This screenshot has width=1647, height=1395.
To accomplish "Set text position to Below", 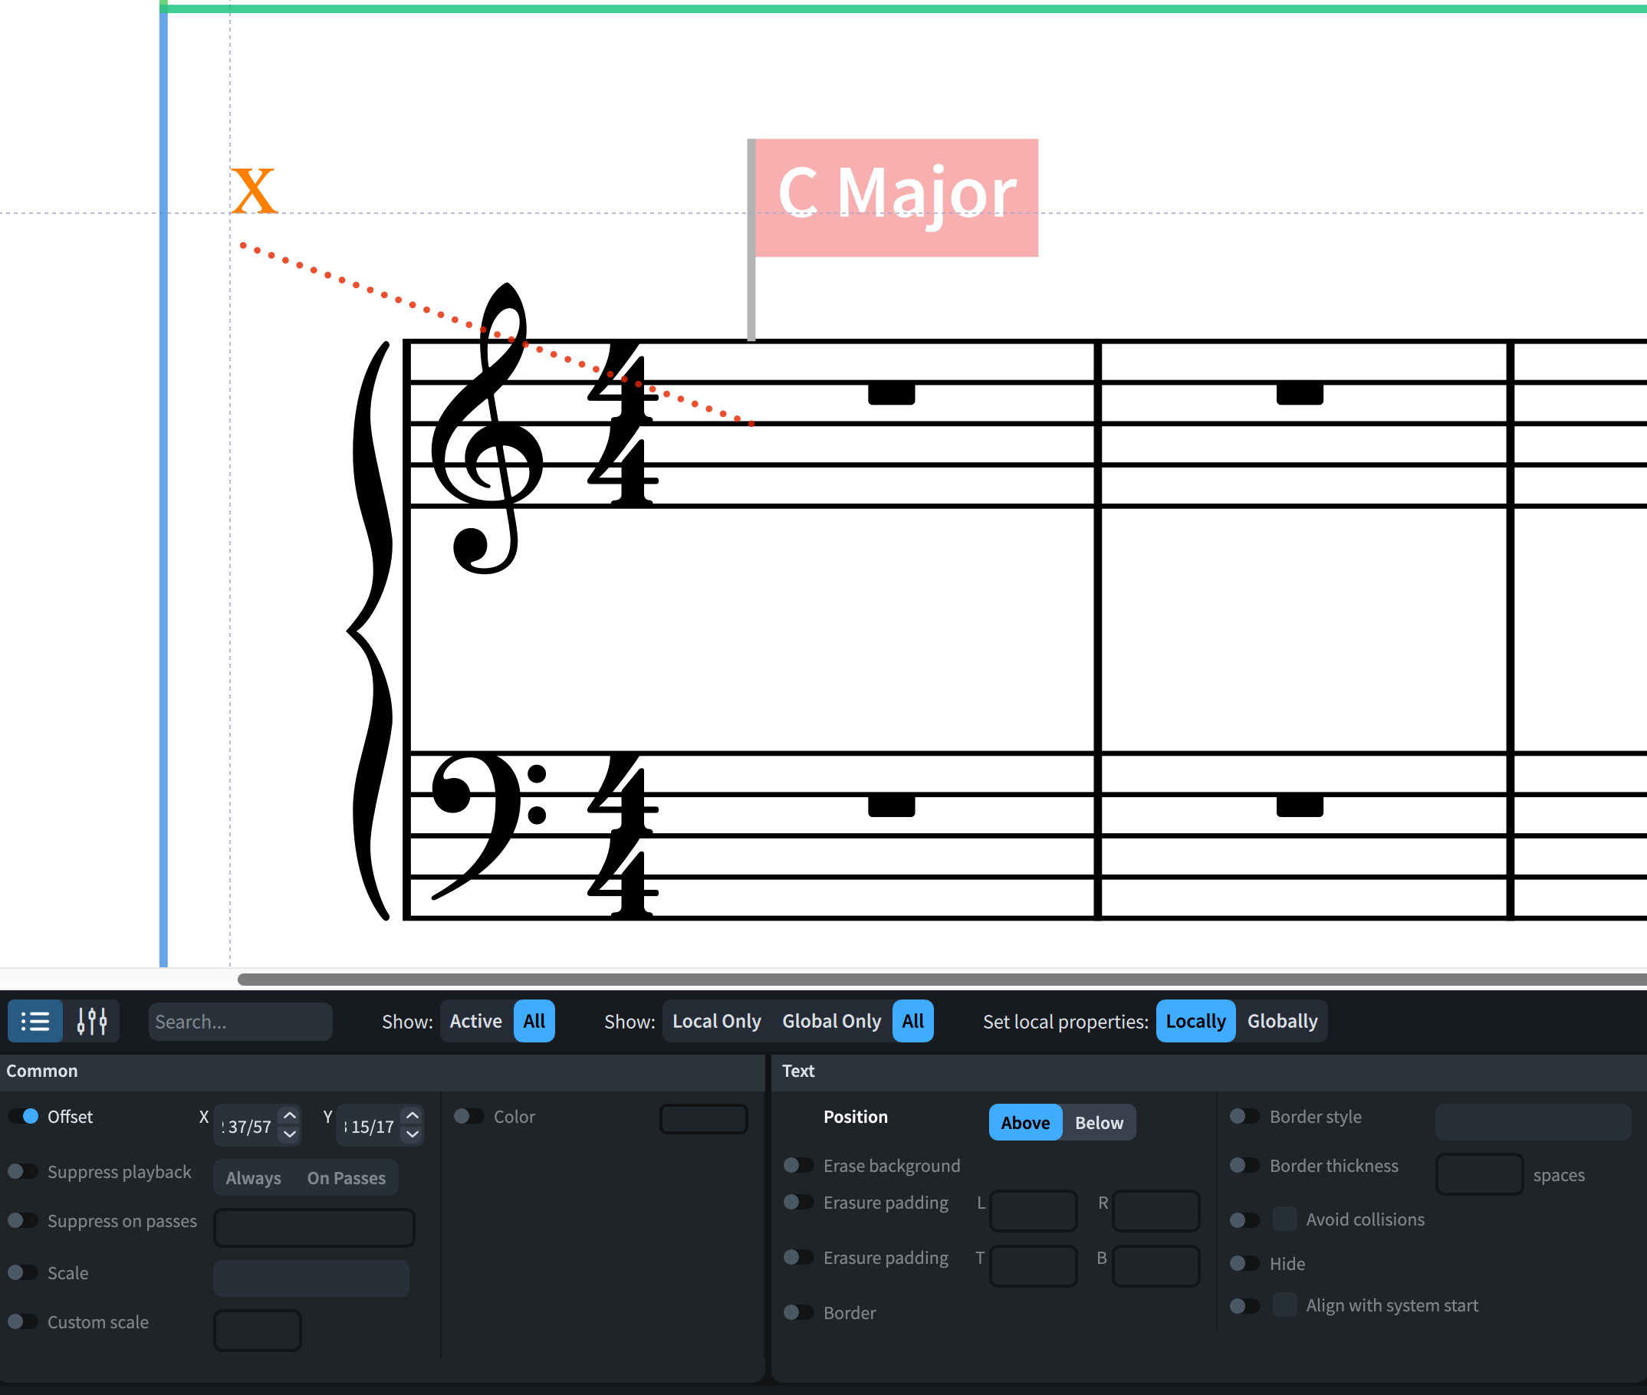I will pos(1098,1122).
